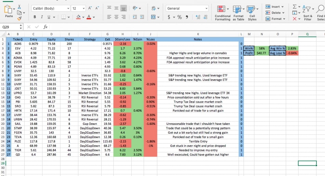Toggle Underline formatting
This screenshot has width=325, height=176.
point(49,17)
